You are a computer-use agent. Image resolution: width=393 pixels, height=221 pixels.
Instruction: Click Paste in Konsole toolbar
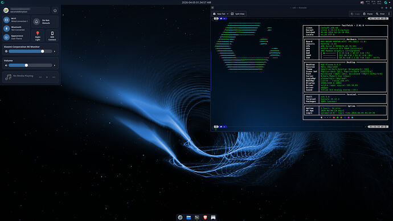pos(368,14)
